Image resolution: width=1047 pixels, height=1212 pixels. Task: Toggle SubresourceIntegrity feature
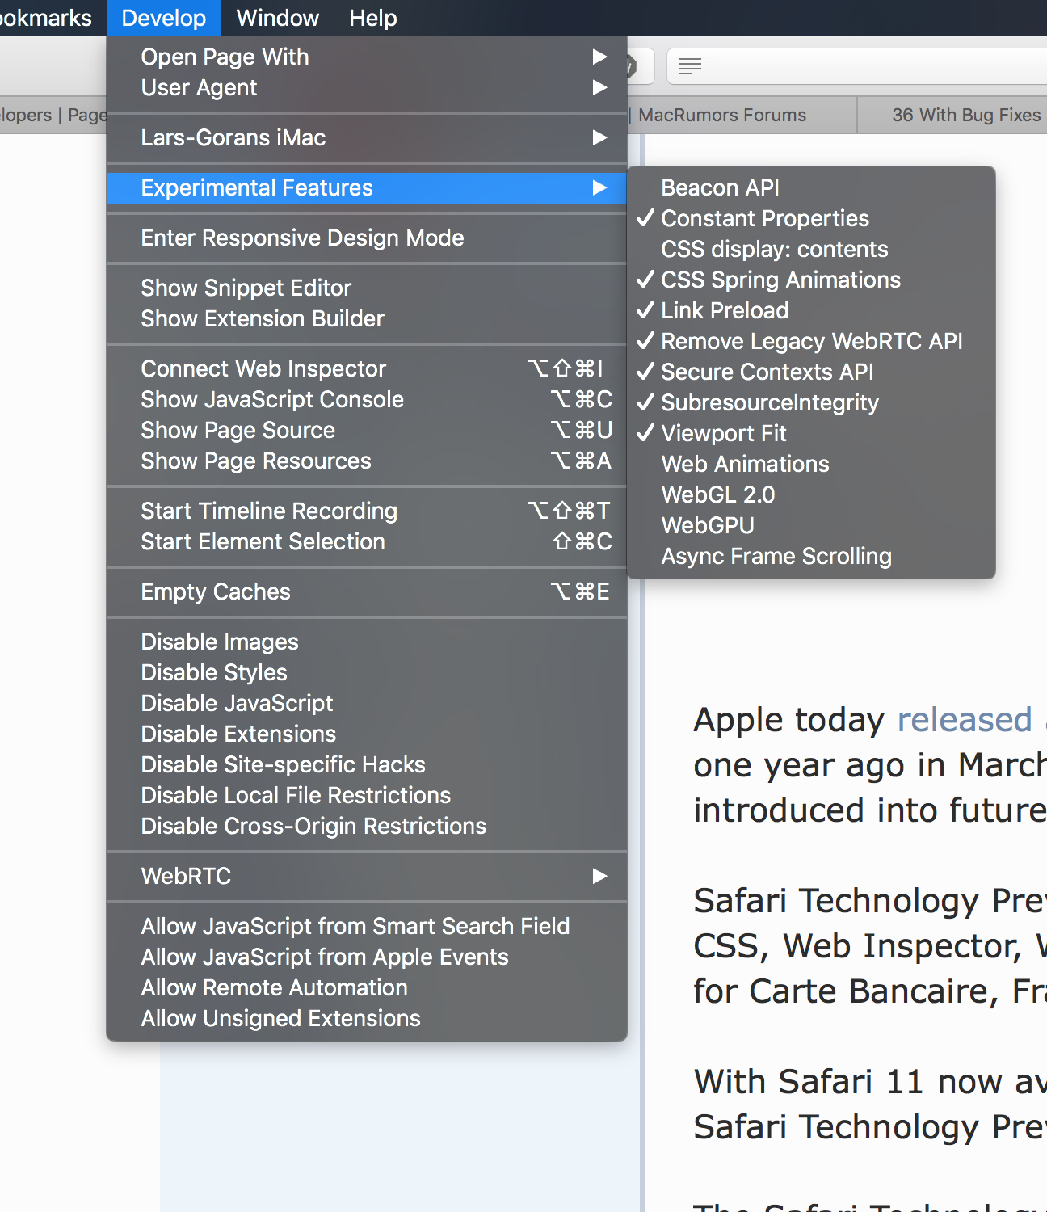(x=811, y=402)
